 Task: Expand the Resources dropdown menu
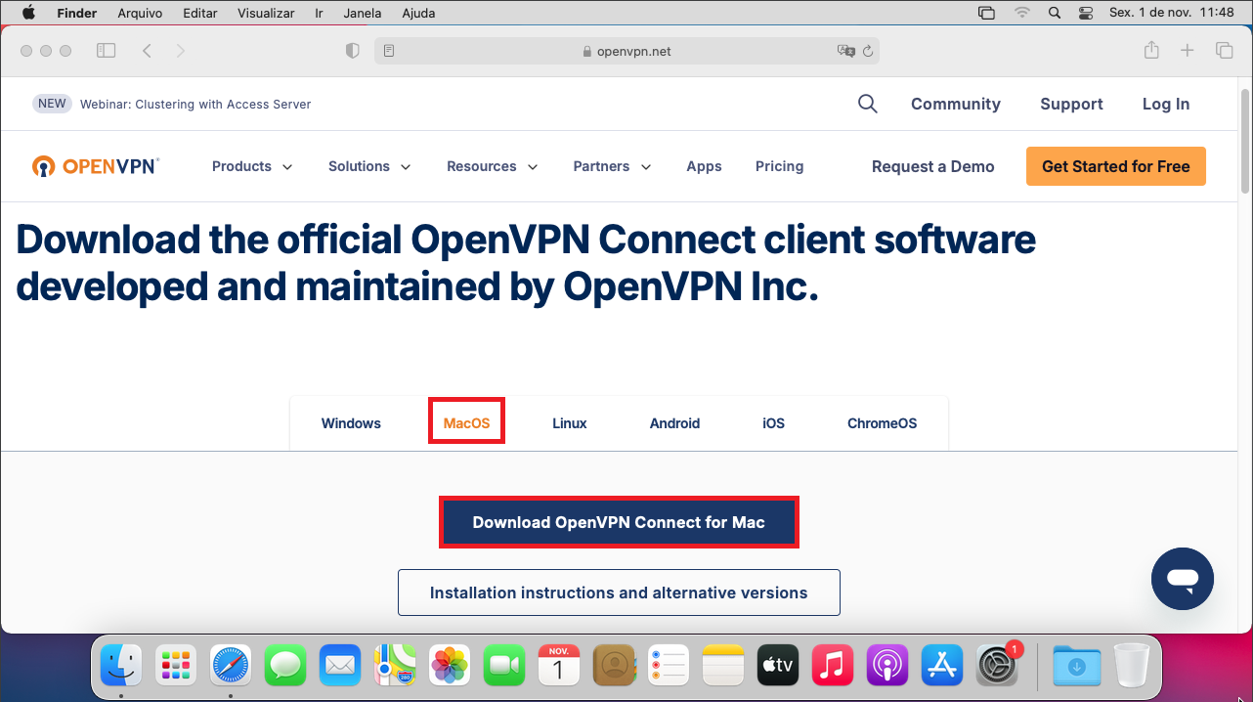pos(493,166)
